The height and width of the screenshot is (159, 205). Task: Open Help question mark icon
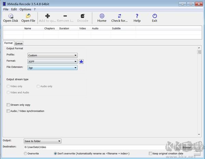[x=137, y=16]
